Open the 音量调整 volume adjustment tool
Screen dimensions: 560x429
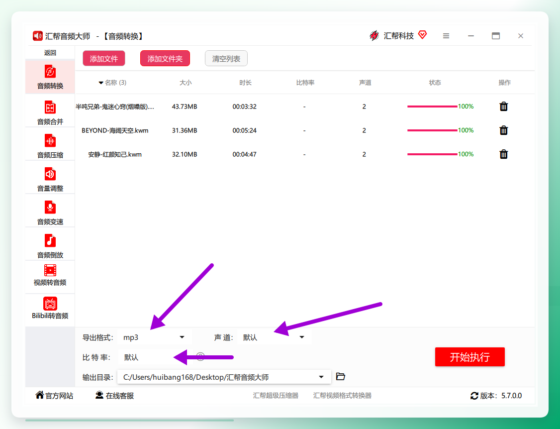click(x=50, y=179)
